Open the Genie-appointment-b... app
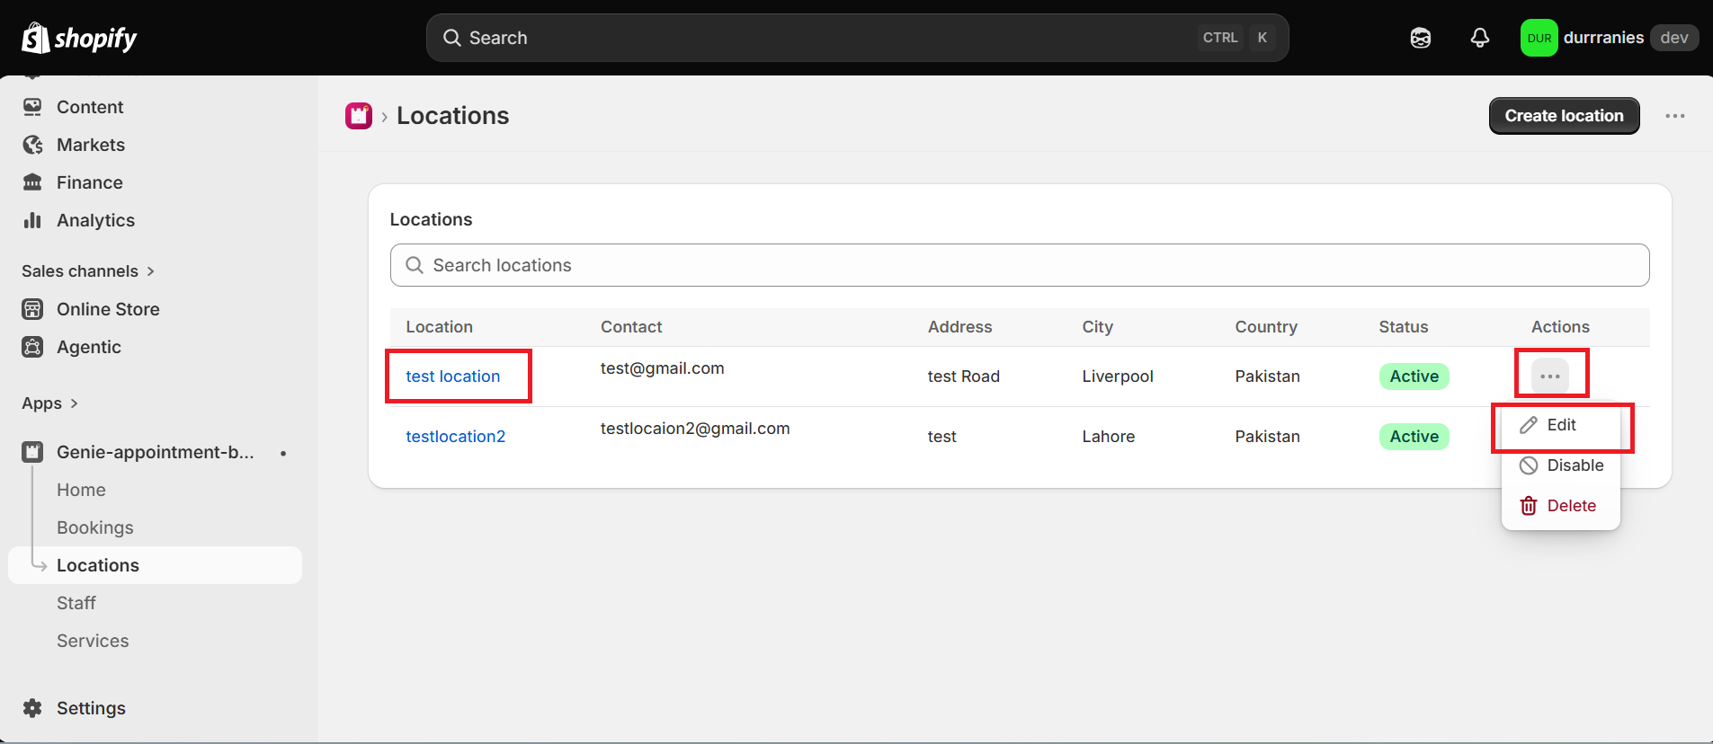The height and width of the screenshot is (744, 1713). click(155, 452)
